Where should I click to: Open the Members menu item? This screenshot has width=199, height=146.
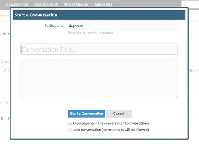(103, 5)
